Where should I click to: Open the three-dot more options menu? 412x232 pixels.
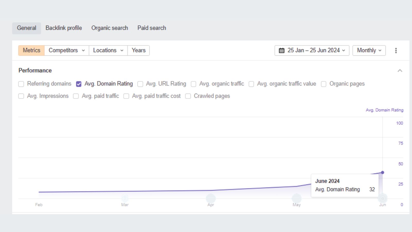396,51
